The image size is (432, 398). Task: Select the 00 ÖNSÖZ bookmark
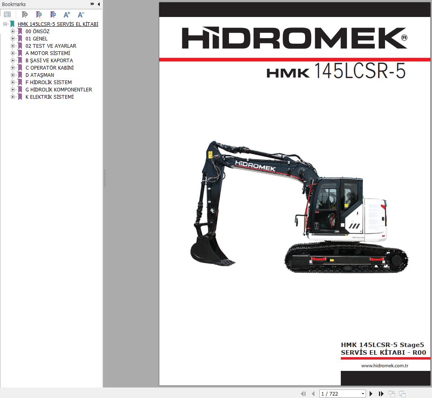(x=37, y=32)
